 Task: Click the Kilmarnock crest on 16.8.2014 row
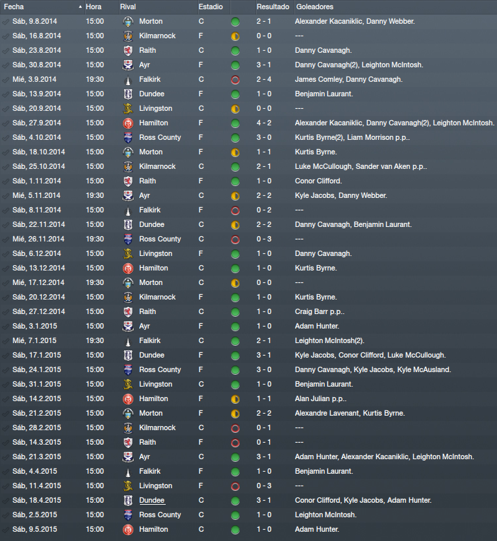pyautogui.click(x=128, y=36)
